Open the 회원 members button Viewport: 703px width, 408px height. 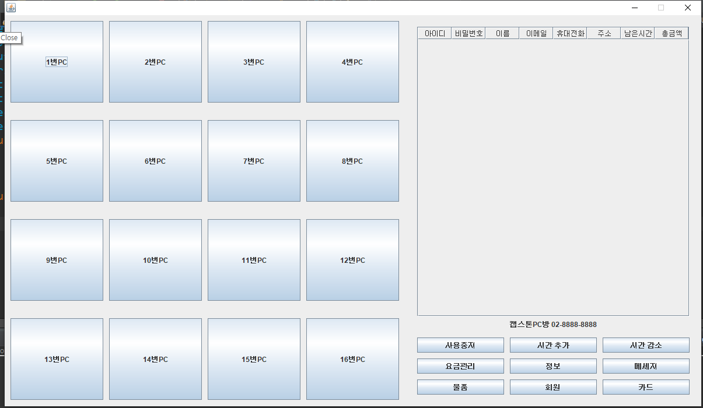(x=553, y=387)
